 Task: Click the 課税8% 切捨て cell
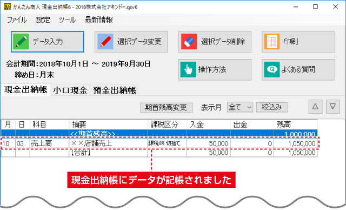(167, 143)
